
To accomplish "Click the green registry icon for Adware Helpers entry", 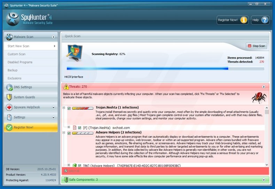I will pos(74,166).
